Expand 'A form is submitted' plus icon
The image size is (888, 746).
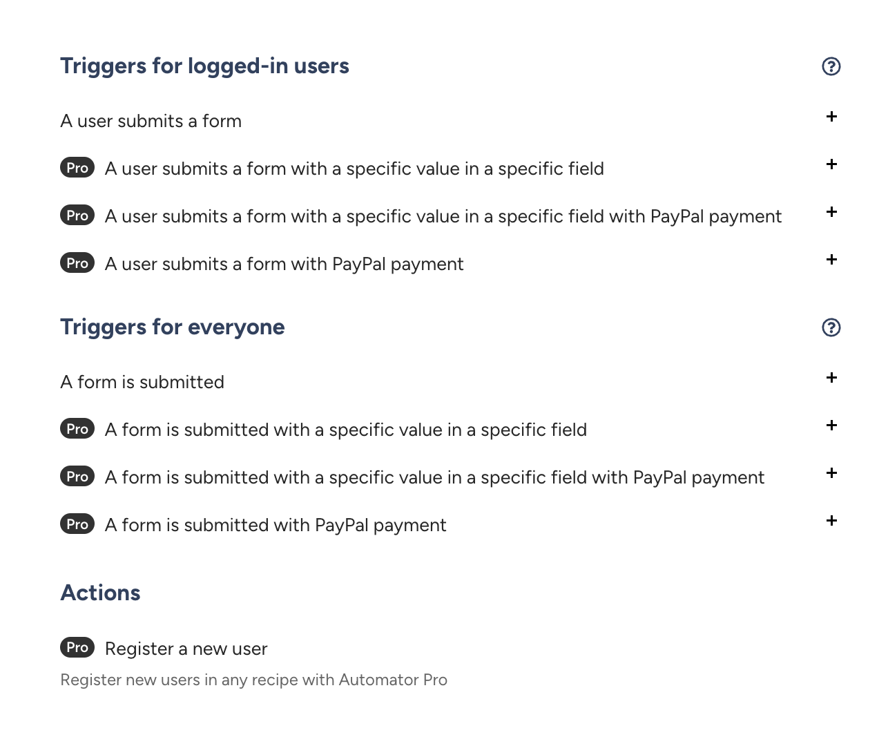pos(831,378)
